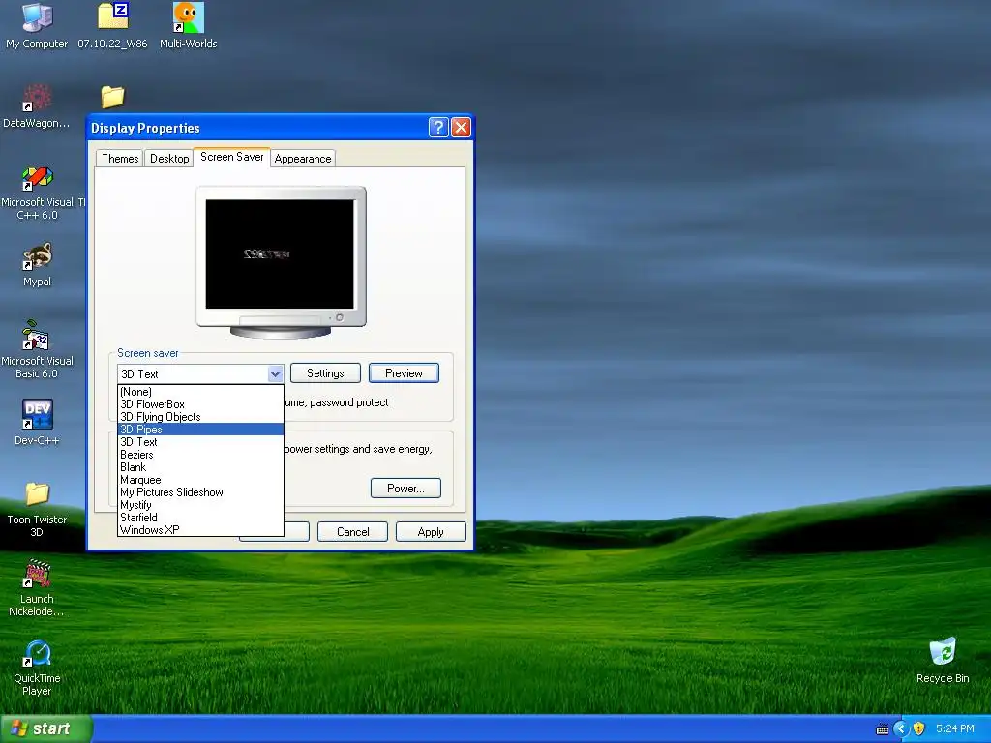Open screen saver Settings

(x=325, y=372)
